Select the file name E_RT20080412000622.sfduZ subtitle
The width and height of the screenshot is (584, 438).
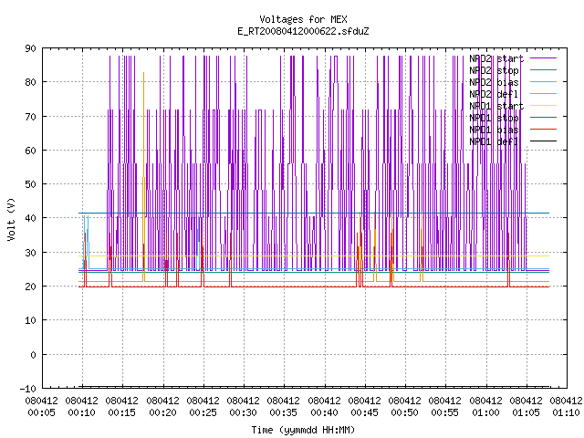[303, 31]
